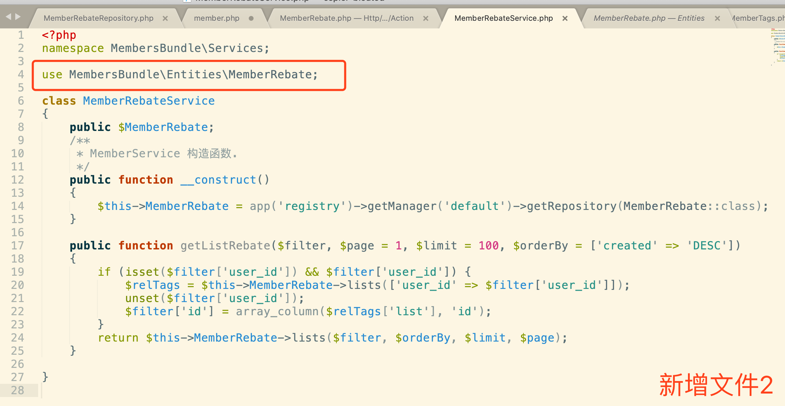The height and width of the screenshot is (406, 785).
Task: Click line number 6 in gutter
Action: (21, 101)
